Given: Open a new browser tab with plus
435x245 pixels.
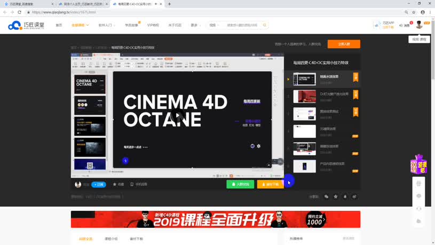Looking at the screenshot, I should click(x=170, y=4).
